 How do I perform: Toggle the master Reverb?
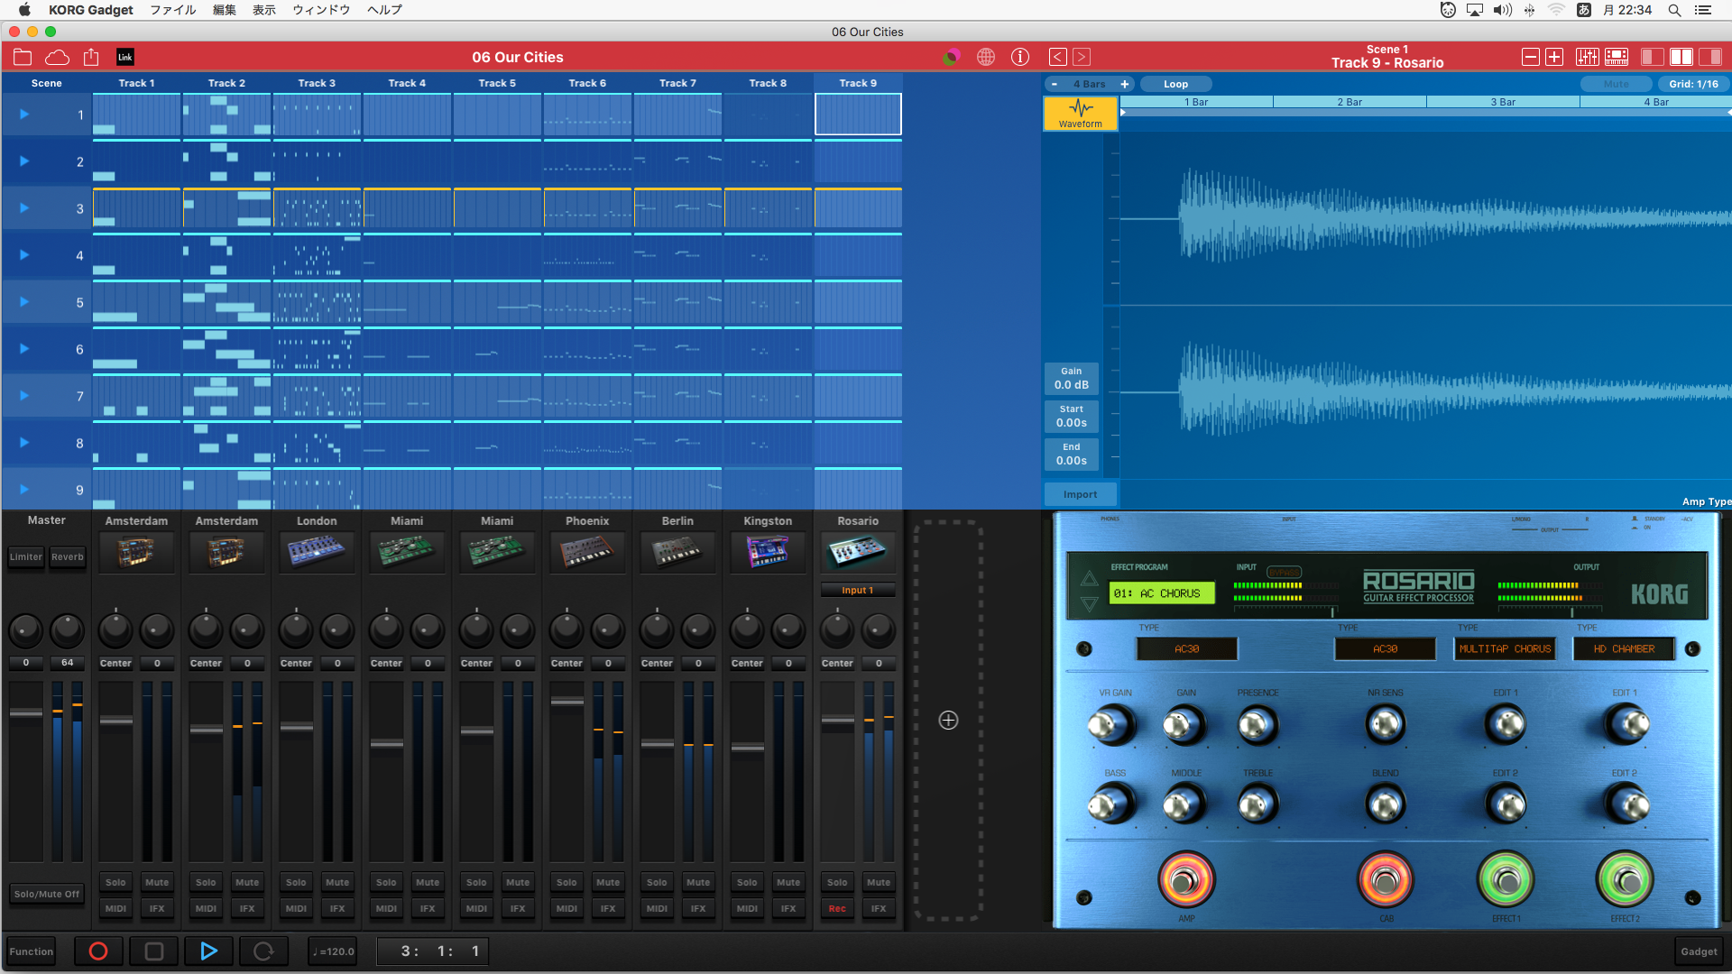tap(68, 556)
